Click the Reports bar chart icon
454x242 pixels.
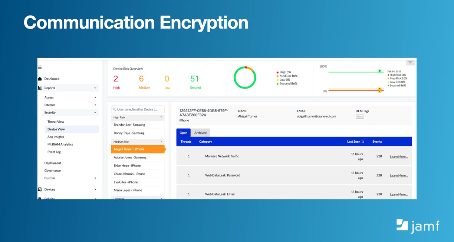point(40,88)
